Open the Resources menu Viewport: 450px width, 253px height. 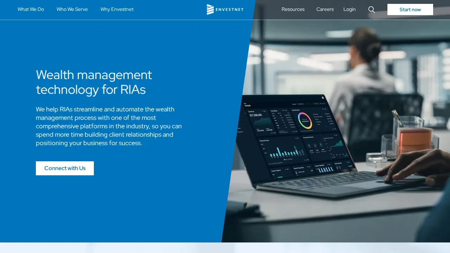click(x=293, y=9)
